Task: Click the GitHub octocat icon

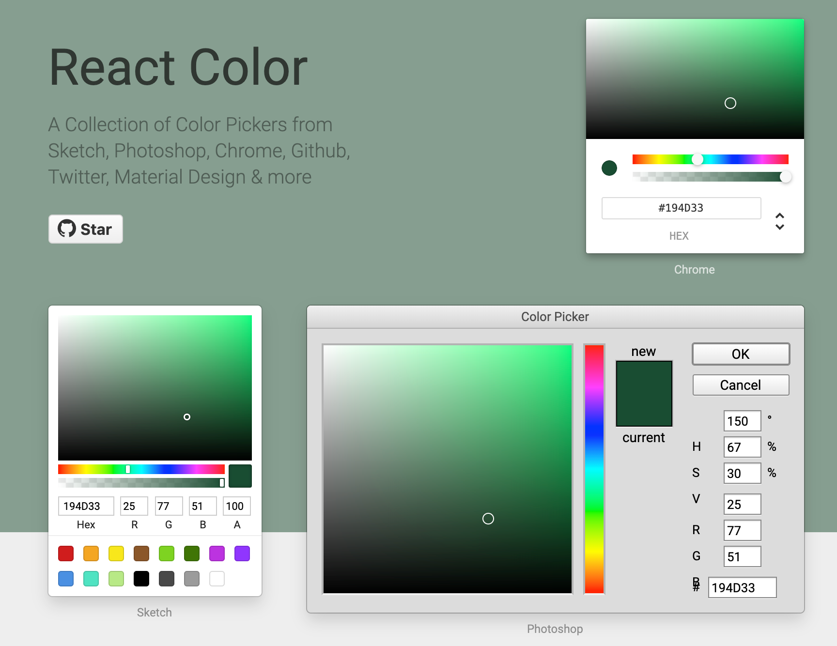Action: tap(67, 229)
